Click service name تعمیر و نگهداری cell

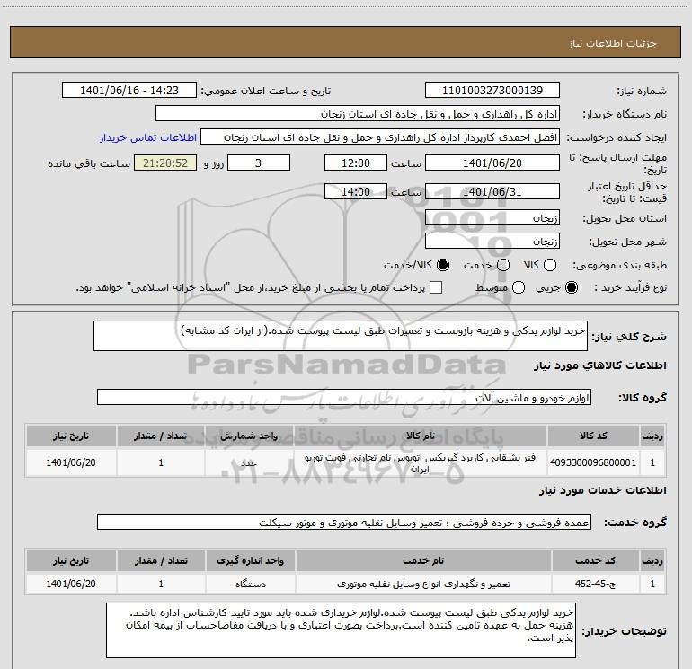coord(423,584)
